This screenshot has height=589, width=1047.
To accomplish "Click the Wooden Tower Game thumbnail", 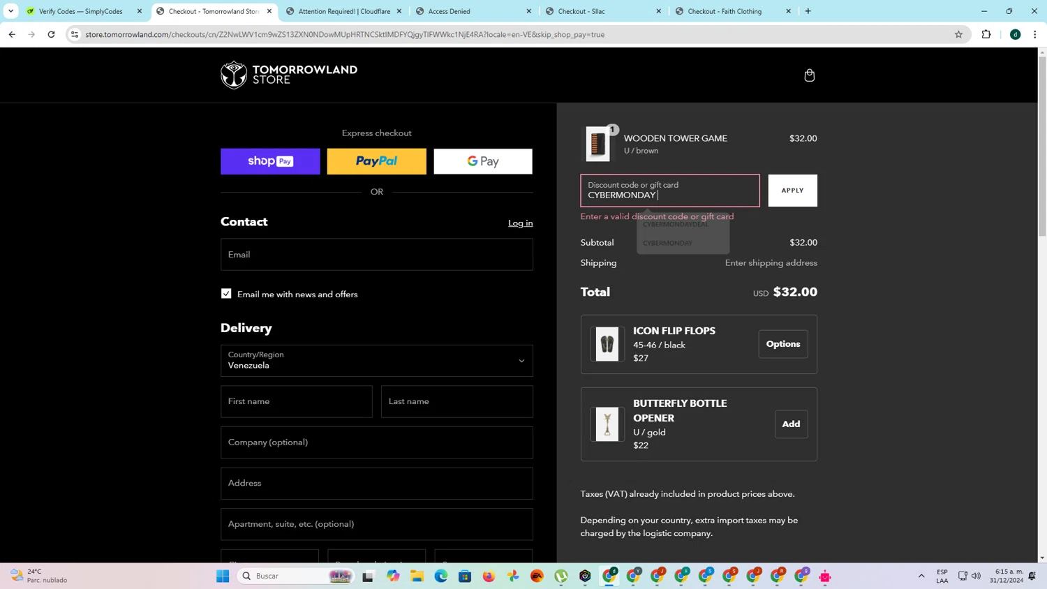I will 597,144.
